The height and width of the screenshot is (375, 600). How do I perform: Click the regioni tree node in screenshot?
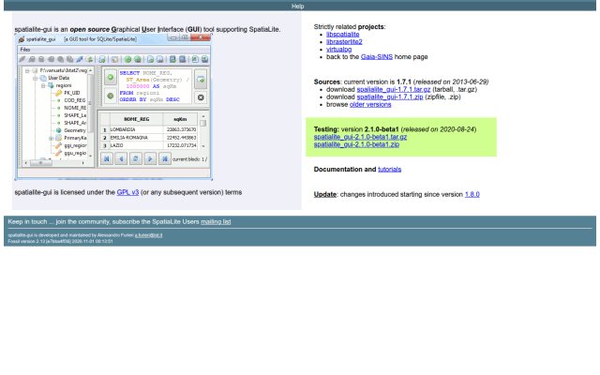(x=64, y=85)
